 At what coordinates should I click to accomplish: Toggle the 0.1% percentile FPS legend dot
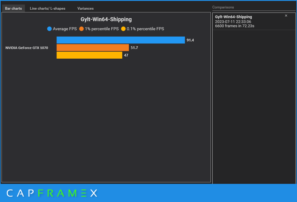tap(123, 29)
